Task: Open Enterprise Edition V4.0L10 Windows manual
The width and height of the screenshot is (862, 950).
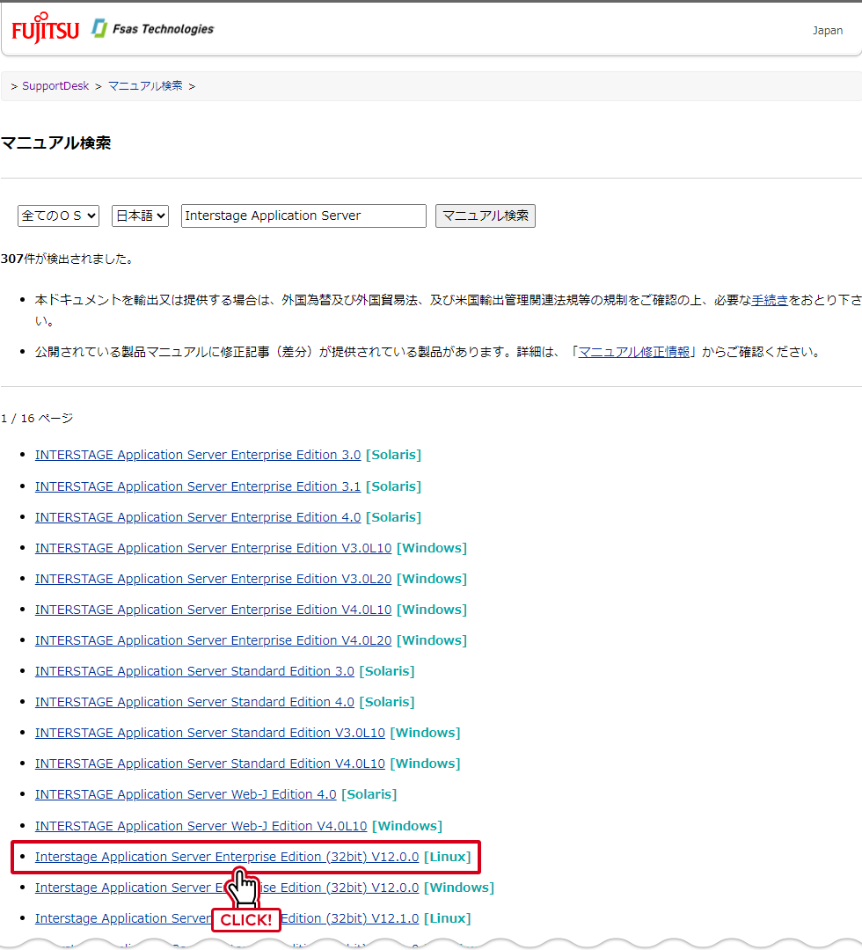Action: pyautogui.click(x=213, y=610)
